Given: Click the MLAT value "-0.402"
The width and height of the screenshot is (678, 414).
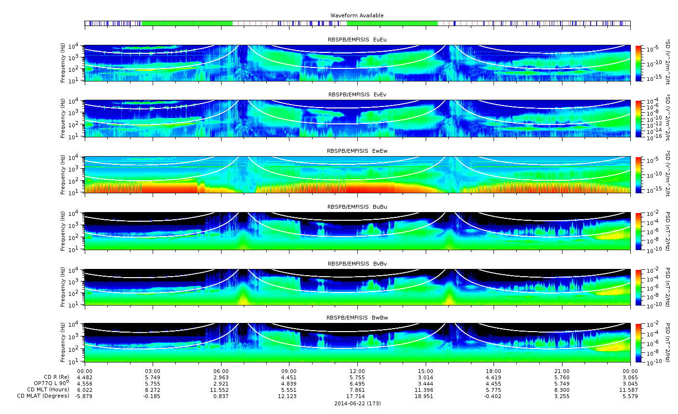Looking at the screenshot, I should (x=494, y=396).
